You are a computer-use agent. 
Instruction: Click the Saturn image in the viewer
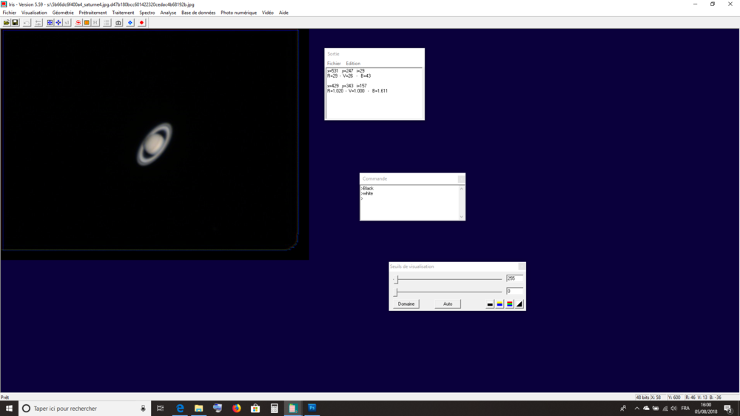click(155, 144)
